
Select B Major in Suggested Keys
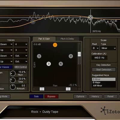[104, 82]
